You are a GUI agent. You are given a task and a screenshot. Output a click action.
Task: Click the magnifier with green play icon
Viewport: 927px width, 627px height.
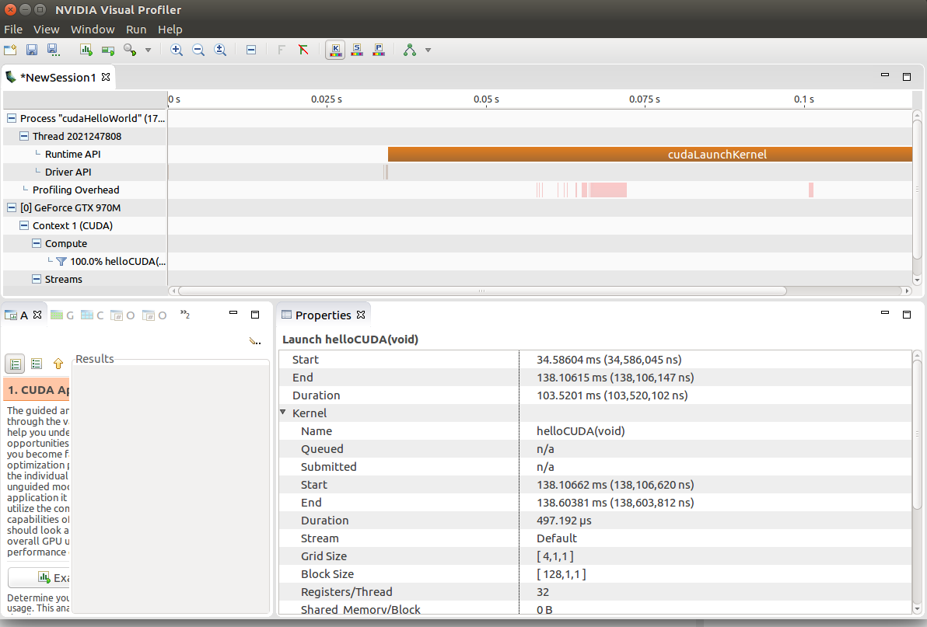[x=130, y=51]
